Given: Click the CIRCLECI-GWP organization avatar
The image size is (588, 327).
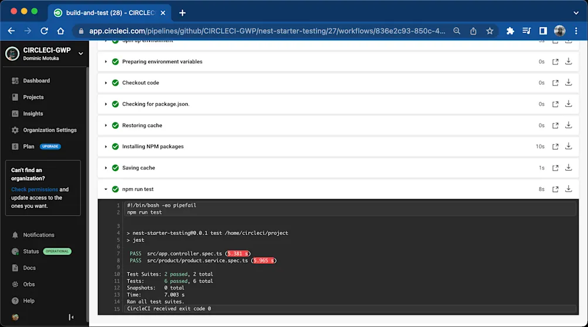Looking at the screenshot, I should (x=12, y=54).
